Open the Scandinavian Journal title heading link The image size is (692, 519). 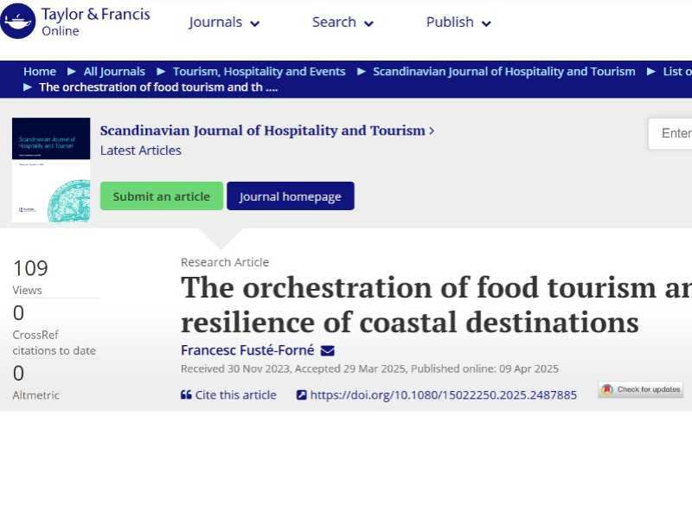coord(263,131)
